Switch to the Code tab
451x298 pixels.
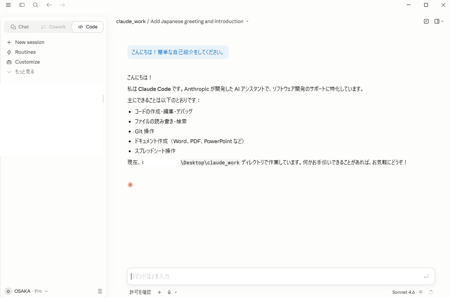tap(87, 27)
